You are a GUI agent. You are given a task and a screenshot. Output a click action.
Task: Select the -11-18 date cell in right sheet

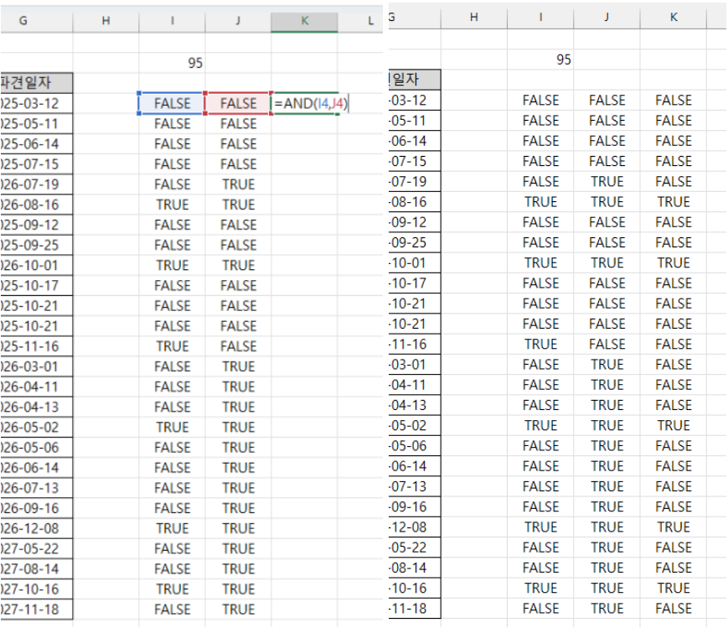tap(415, 609)
